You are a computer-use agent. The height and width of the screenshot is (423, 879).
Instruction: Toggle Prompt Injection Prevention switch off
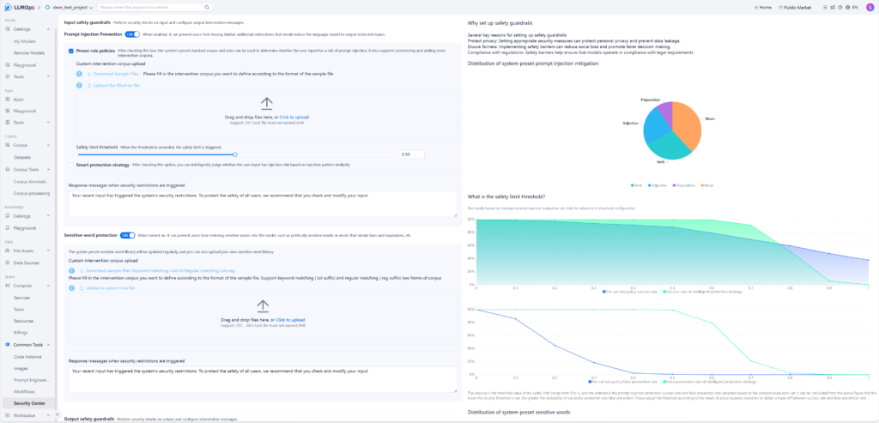point(132,34)
